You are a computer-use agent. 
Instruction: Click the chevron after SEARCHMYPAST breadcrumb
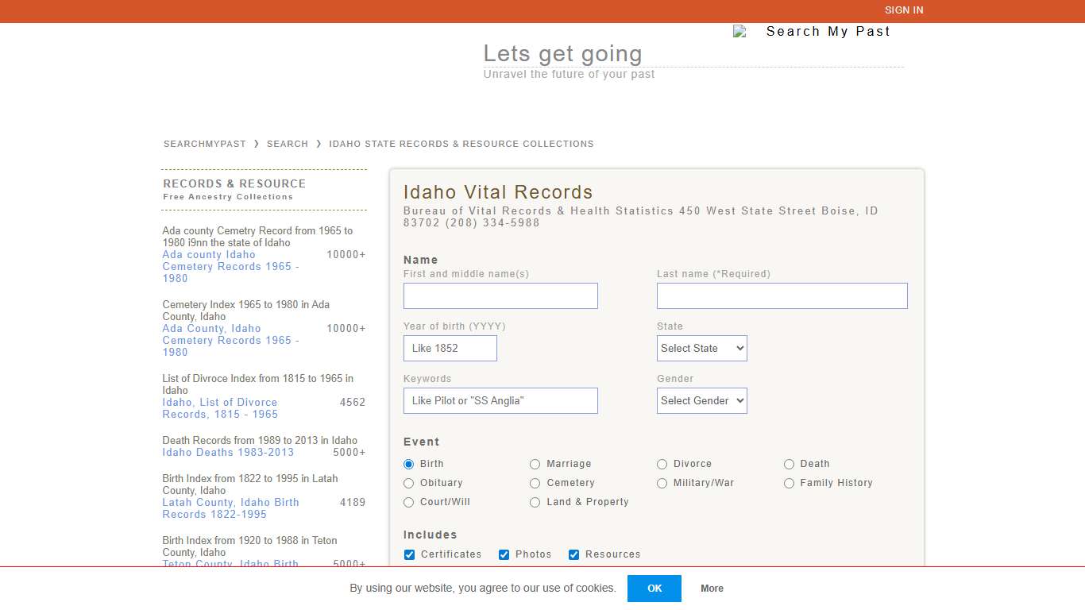tap(257, 144)
